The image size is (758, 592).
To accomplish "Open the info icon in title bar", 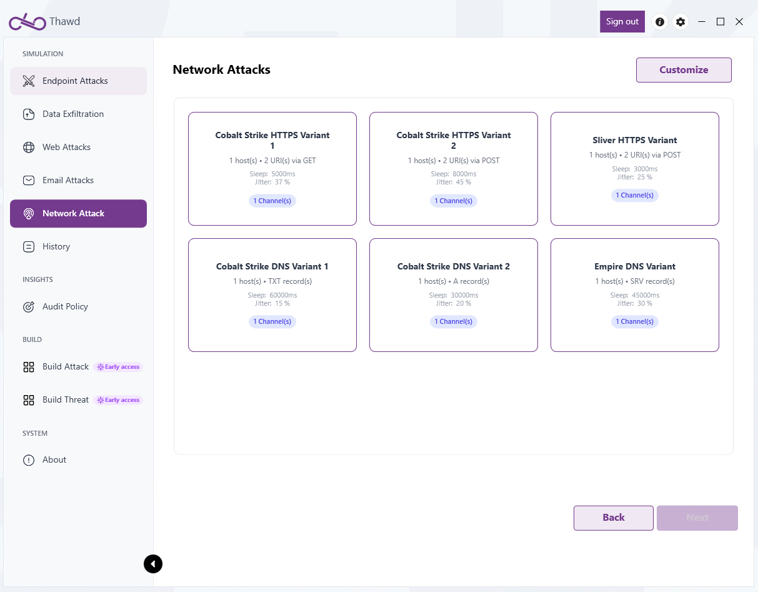I will coord(660,22).
